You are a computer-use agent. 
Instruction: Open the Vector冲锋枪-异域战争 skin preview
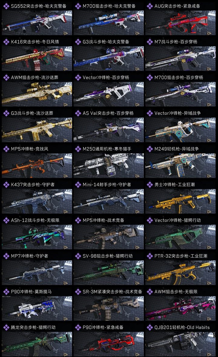(180, 130)
